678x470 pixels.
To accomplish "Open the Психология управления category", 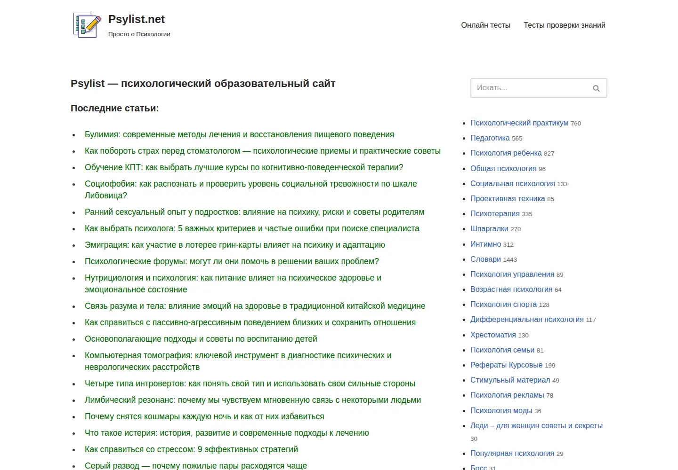I will click(x=512, y=274).
